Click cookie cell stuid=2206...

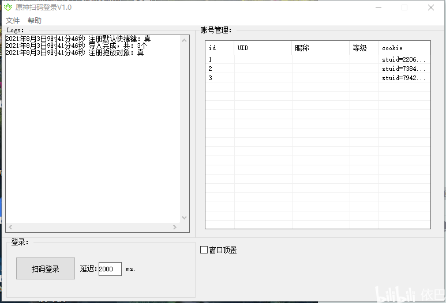[404, 59]
